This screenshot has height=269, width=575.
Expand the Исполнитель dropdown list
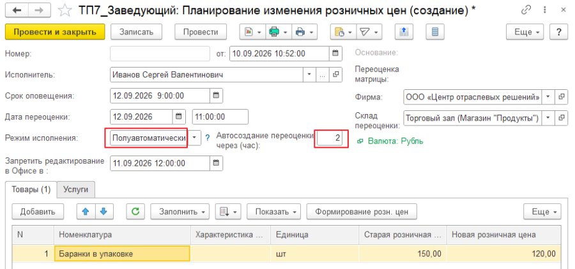(309, 75)
